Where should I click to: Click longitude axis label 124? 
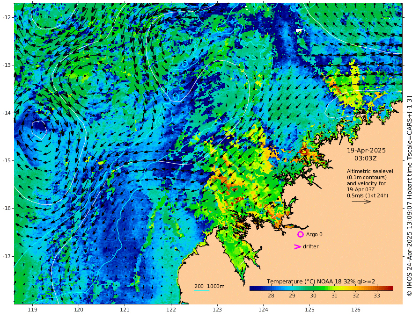[263, 310]
